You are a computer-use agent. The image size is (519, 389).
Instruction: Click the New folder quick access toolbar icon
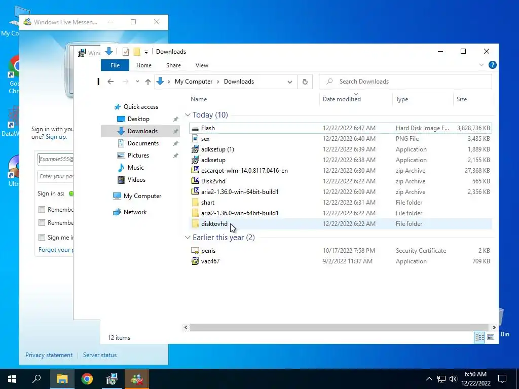(x=137, y=52)
